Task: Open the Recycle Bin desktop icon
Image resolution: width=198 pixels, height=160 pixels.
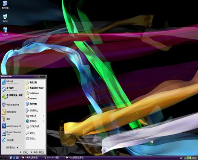Action: pyautogui.click(x=5, y=18)
